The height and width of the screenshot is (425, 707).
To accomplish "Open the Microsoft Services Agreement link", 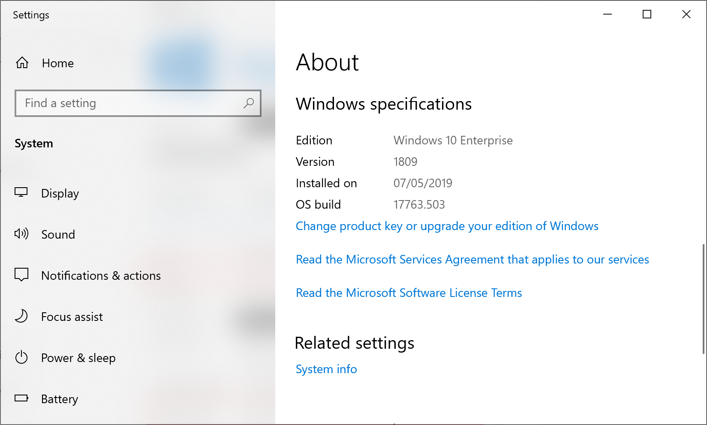I will [x=472, y=259].
